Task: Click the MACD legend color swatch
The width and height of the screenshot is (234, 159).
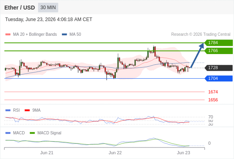Action: [8, 133]
